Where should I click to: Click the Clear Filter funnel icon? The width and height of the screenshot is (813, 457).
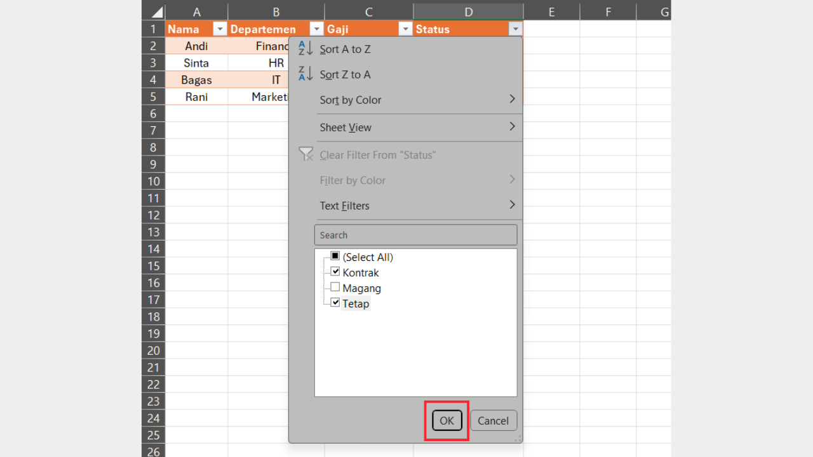(306, 155)
